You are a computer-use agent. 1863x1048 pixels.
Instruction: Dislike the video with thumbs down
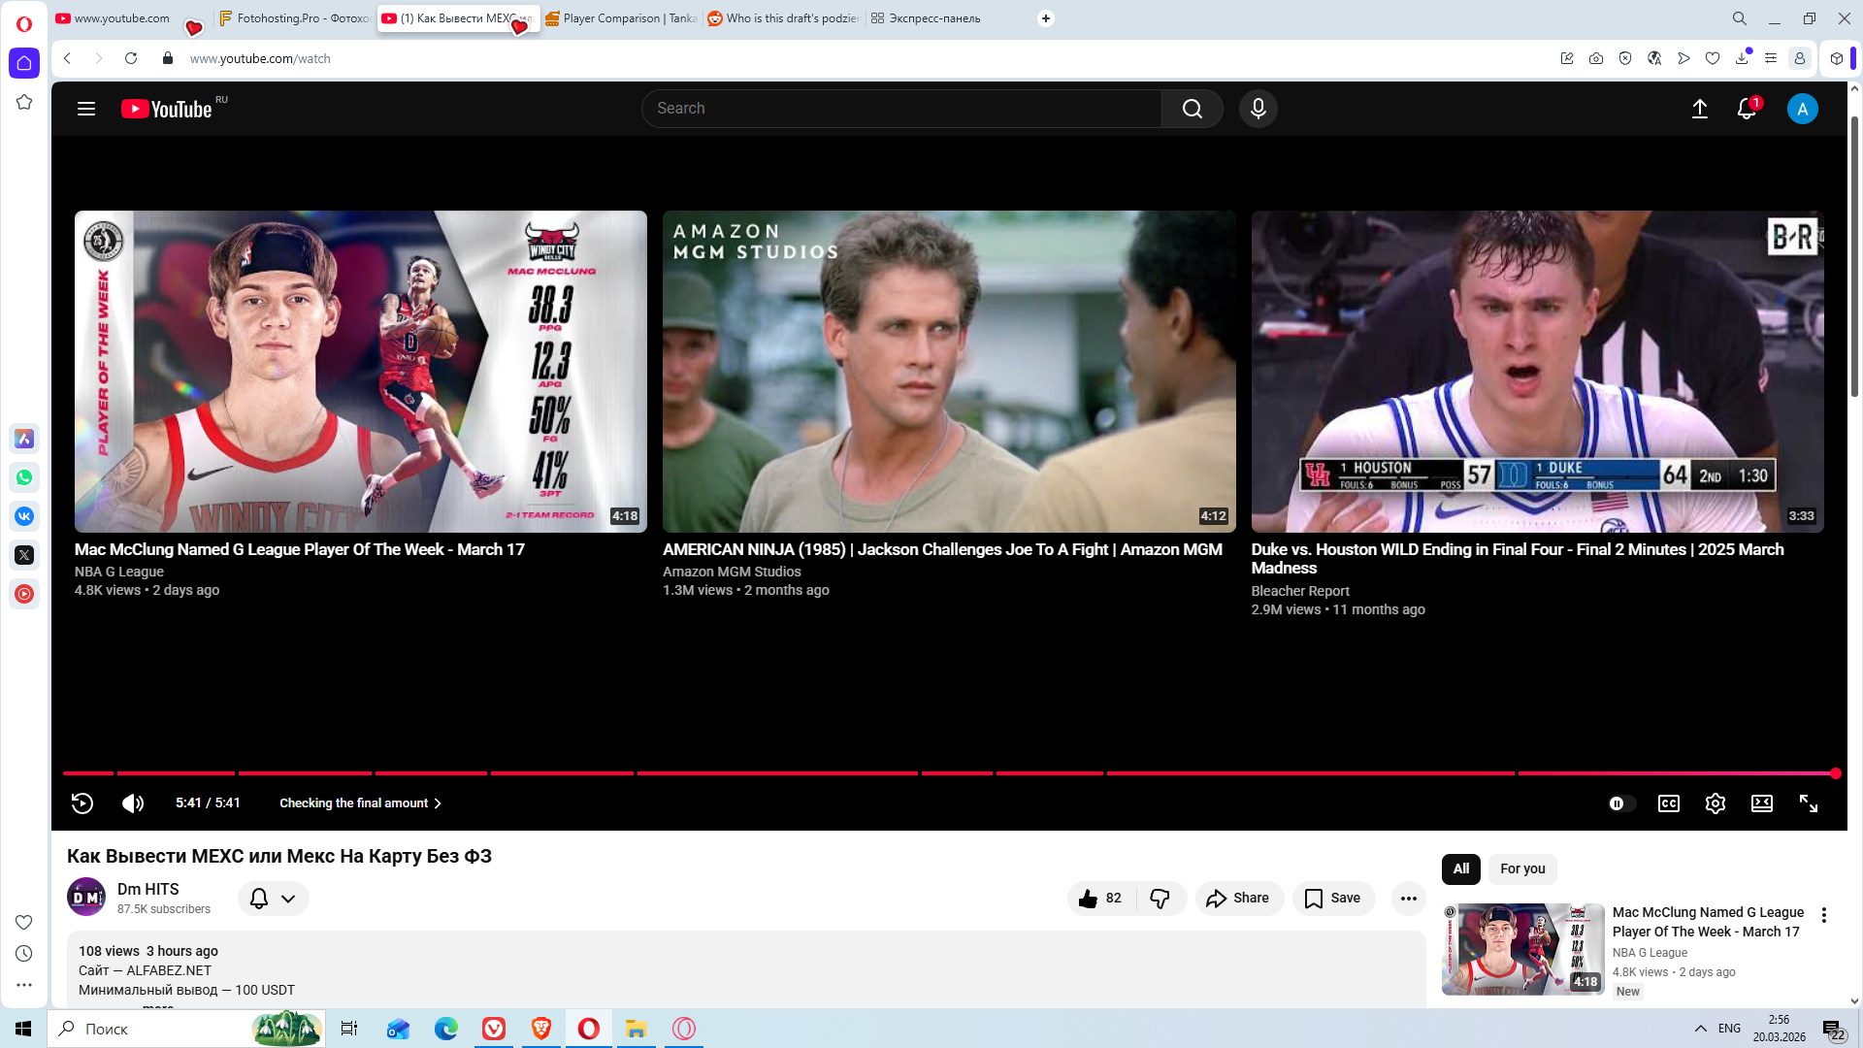(x=1160, y=899)
